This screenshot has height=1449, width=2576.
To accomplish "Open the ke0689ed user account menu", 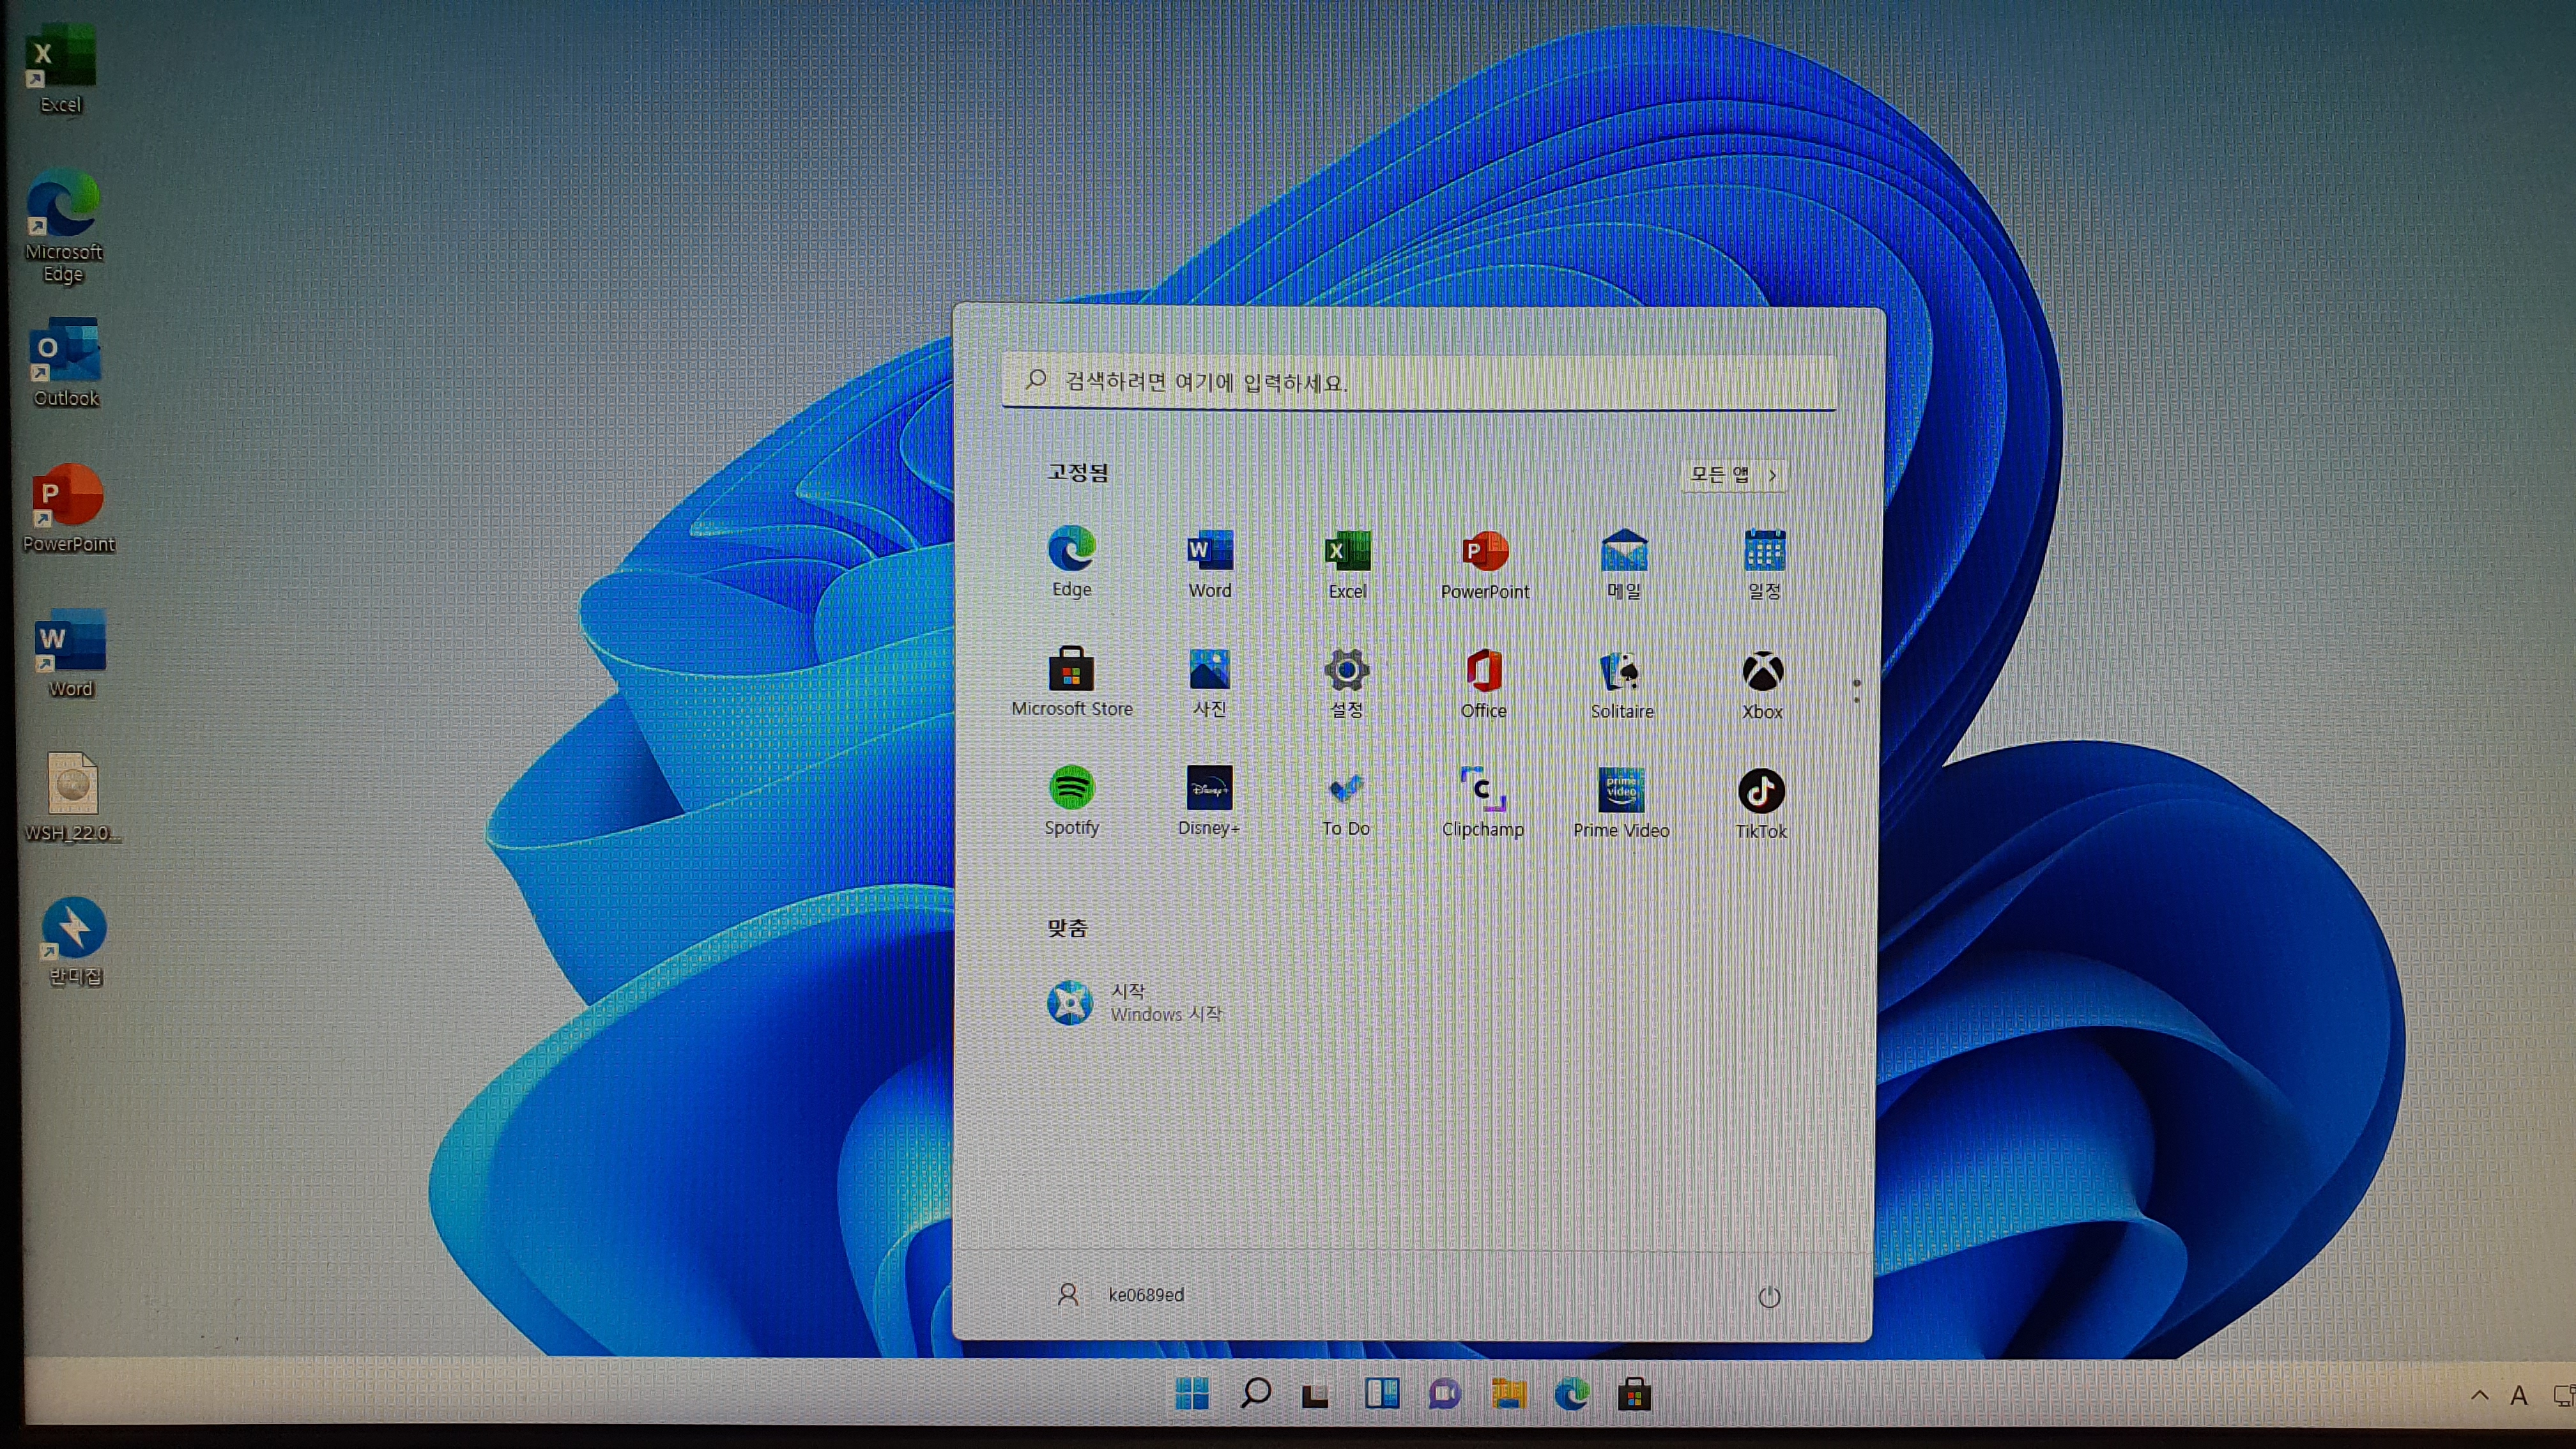I will (x=1120, y=1295).
